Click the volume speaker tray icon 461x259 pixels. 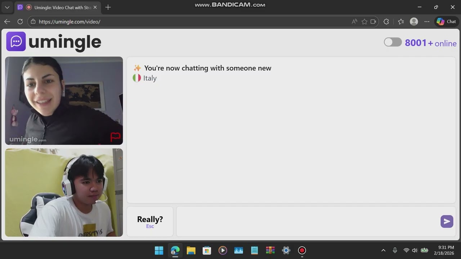pos(415,250)
